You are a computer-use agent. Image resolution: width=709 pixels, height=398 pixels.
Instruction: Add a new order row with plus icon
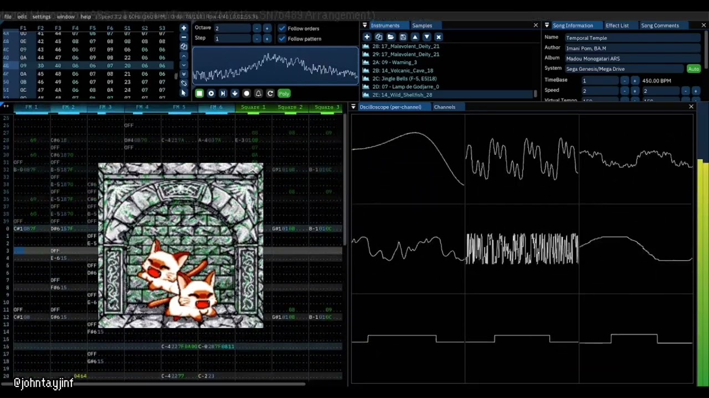point(184,28)
